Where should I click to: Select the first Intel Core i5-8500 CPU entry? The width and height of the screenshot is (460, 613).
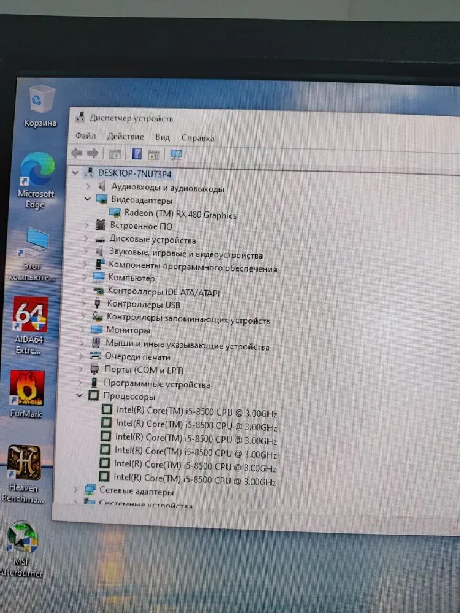click(196, 409)
